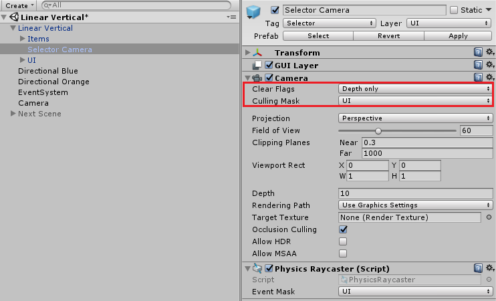Click the Depth value field
This screenshot has width=496, height=301.
click(x=416, y=193)
